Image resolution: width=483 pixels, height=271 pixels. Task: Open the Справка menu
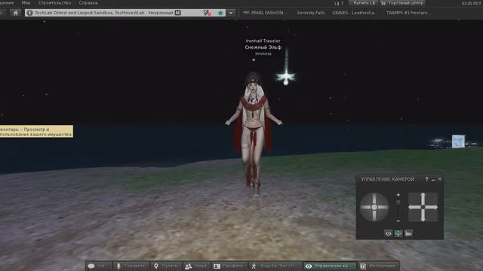point(88,3)
